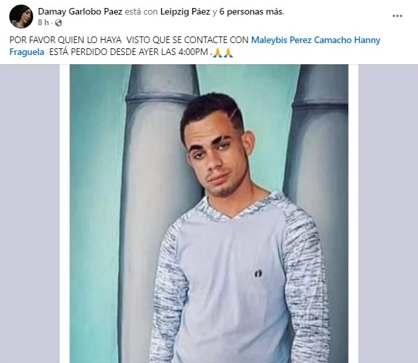This screenshot has width=418, height=363.
Task: Open tagged profile Leipzig Páez
Action: click(x=185, y=12)
